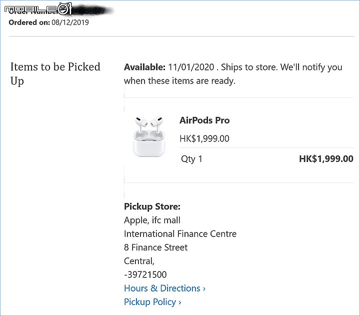Screen dimensions: 360x316
Task: Click the AirPods Pro product image
Action: tap(149, 137)
